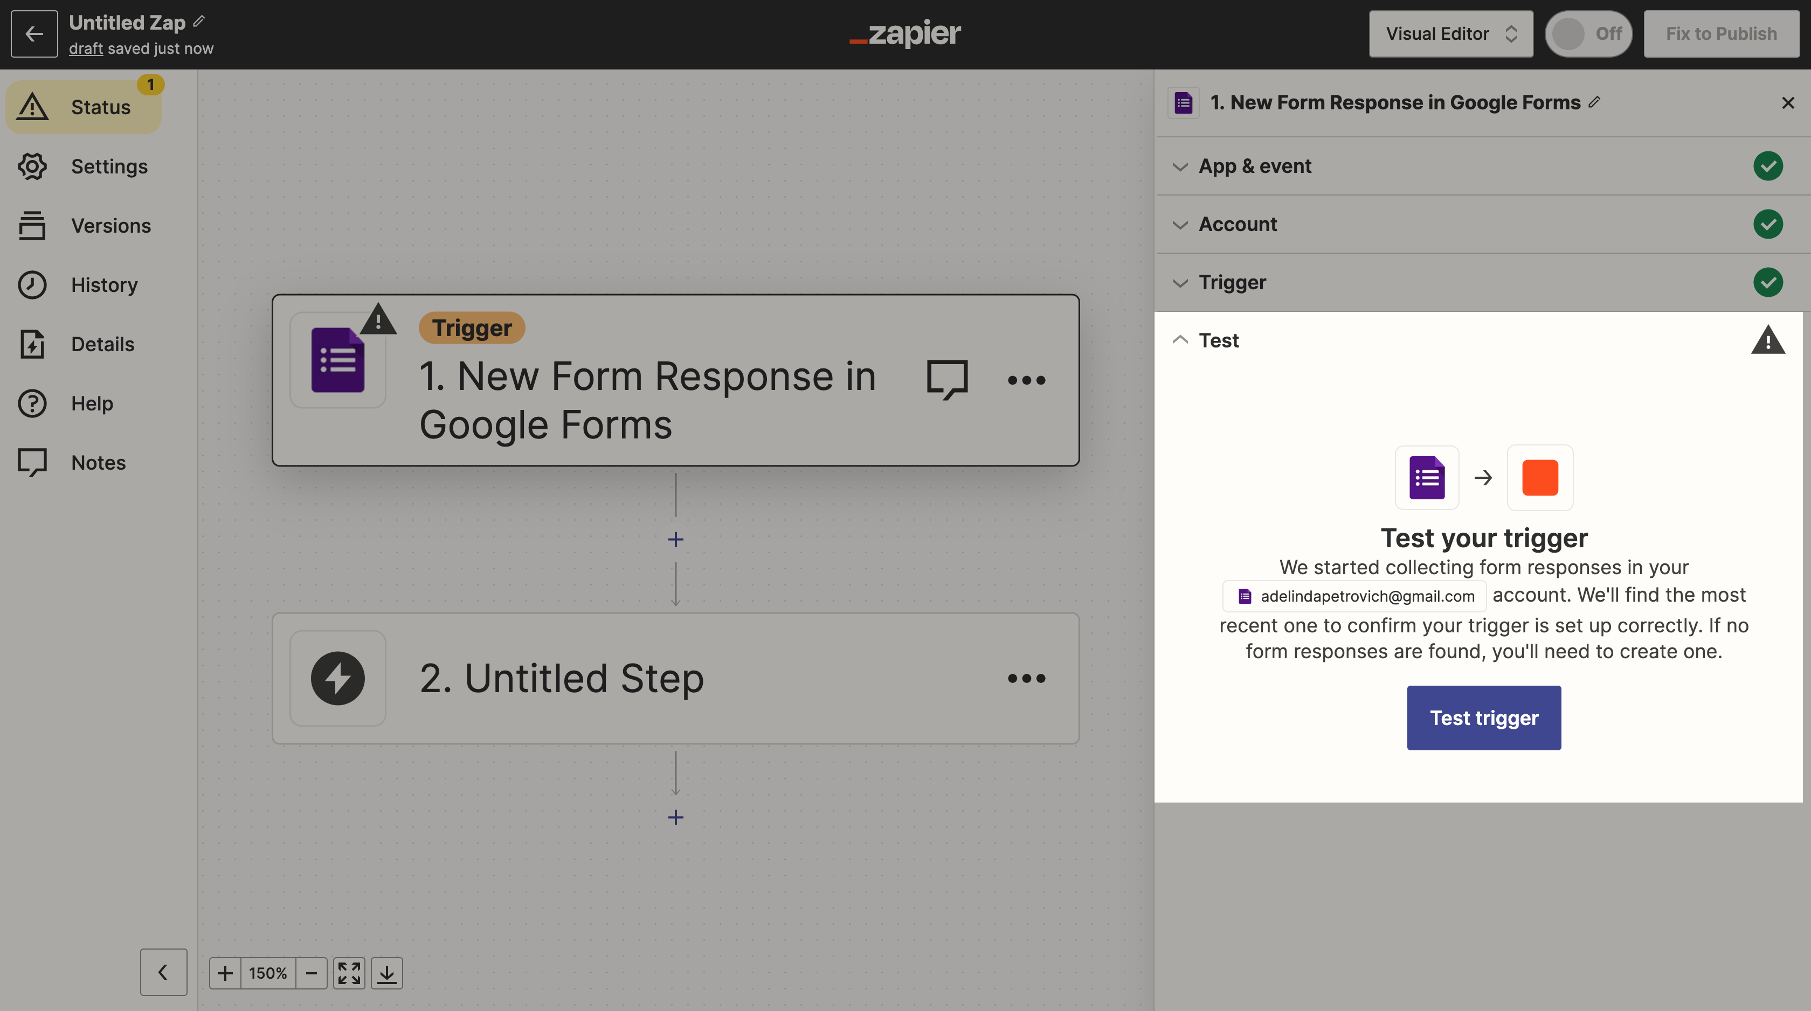1811x1011 pixels.
Task: Click the fit to view icon
Action: pos(349,973)
